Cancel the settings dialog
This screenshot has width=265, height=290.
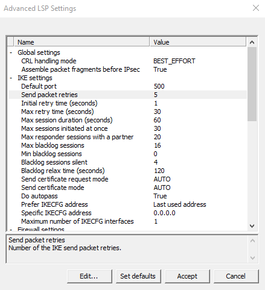(236, 276)
